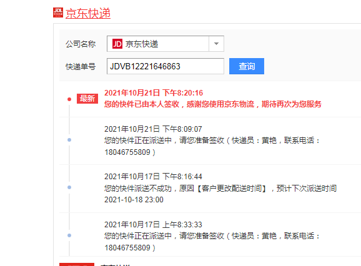Select timestamp 2021年10月21日 下午8:20:16
The image size is (361, 266).
pos(154,93)
